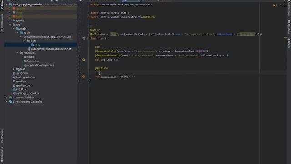Click the yellow warning mark on error stripe
Image resolution: width=291 pixels, height=164 pixels.
pyautogui.click(x=285, y=37)
